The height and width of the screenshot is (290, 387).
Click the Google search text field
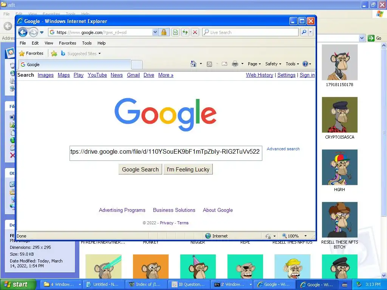pos(166,153)
